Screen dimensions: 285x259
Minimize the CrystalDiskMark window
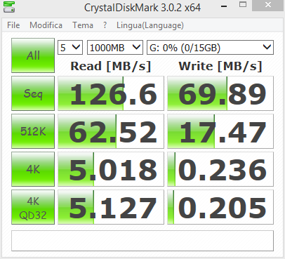(224, 6)
